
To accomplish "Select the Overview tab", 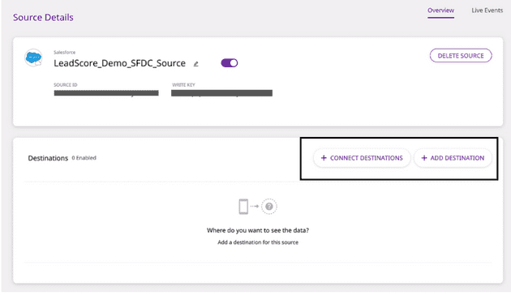I will 440,11.
